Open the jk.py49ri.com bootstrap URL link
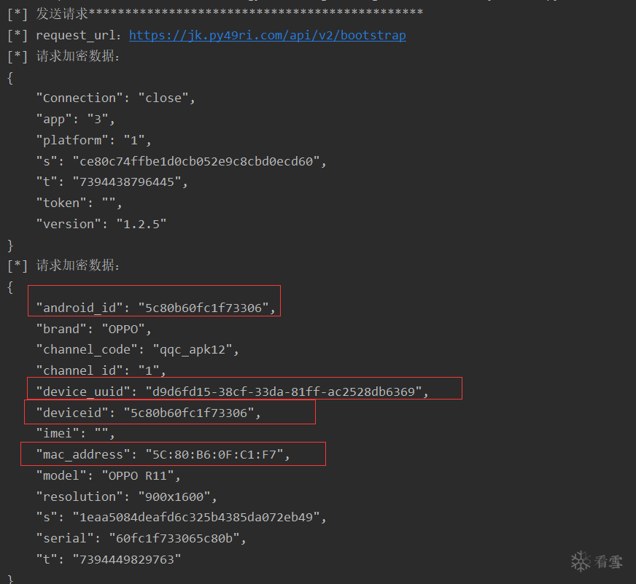The image size is (636, 584). 267,35
